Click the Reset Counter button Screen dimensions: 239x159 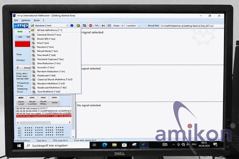click(32, 101)
